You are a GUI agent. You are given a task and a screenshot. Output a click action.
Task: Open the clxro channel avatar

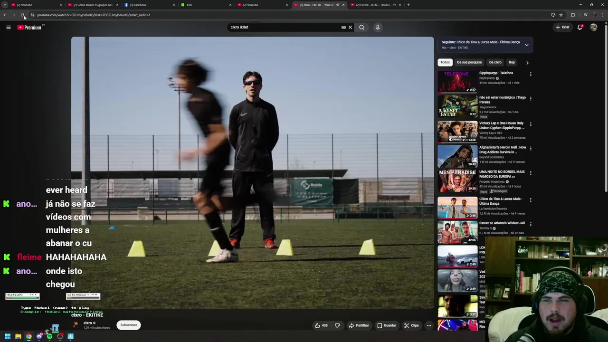coord(76,325)
